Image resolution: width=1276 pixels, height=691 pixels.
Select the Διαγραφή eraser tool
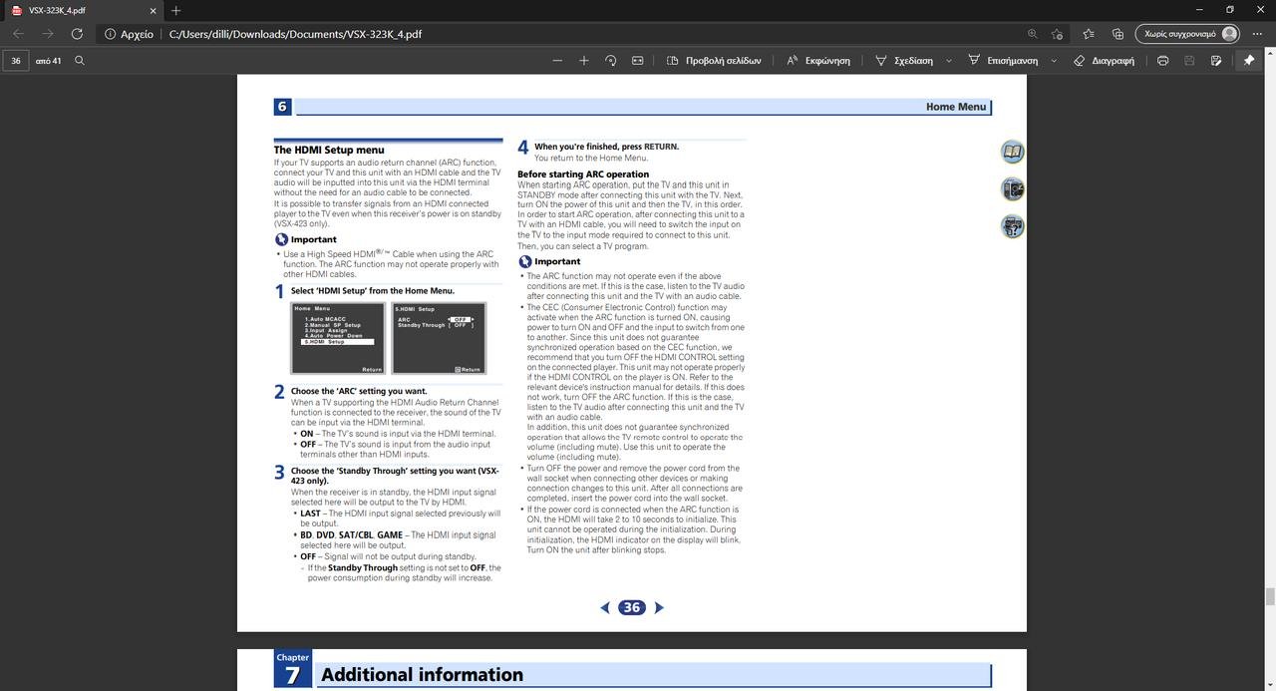[x=1104, y=61]
